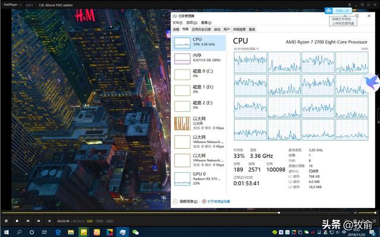Skip to the previous track

point(28,221)
